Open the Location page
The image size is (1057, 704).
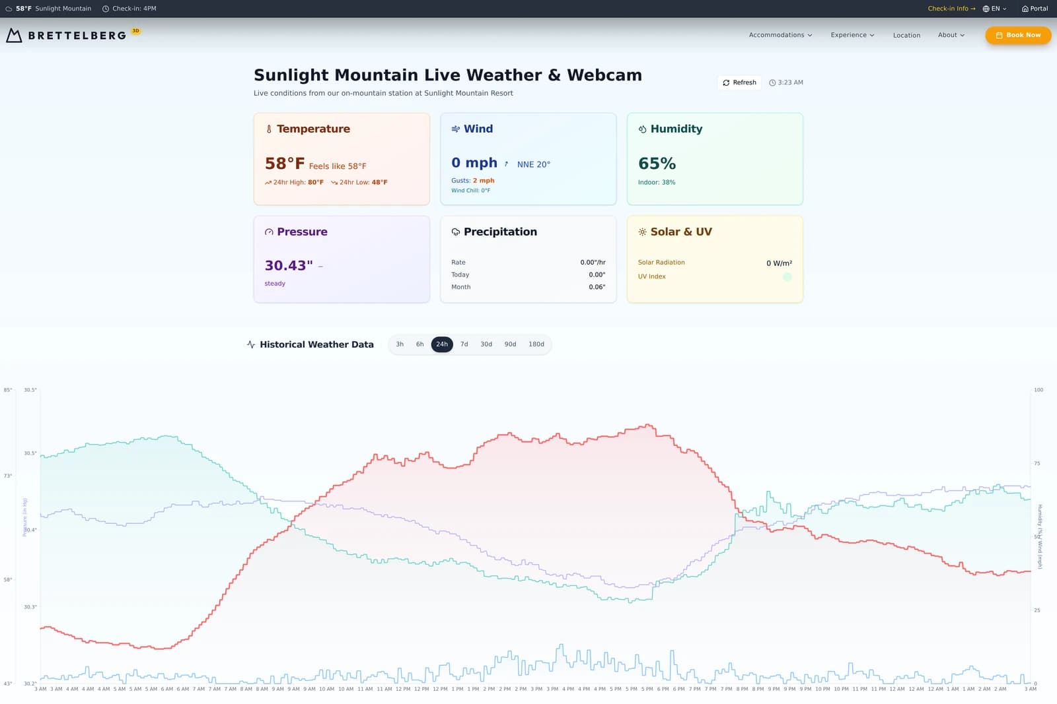coord(906,36)
